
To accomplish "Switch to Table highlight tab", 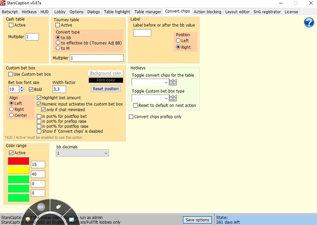I will [117, 12].
